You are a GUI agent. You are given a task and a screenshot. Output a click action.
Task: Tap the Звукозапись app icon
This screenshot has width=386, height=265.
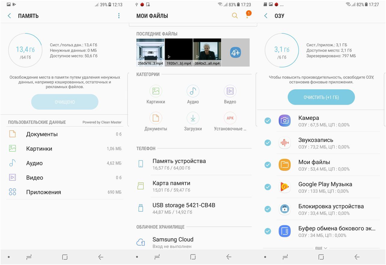[x=285, y=143]
